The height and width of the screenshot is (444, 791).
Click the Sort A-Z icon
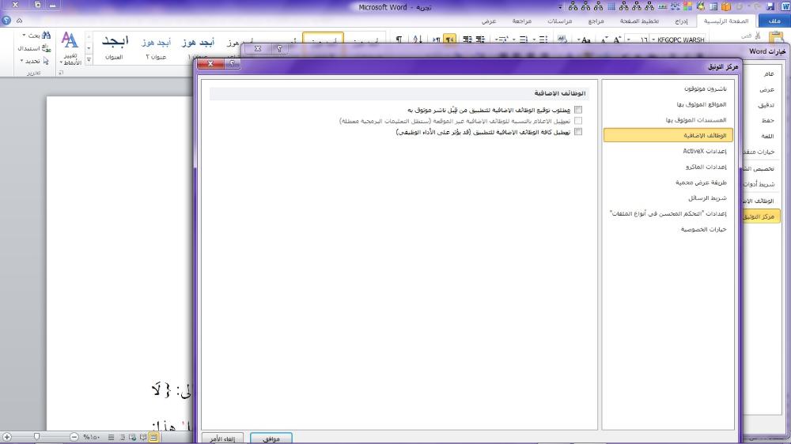coord(418,40)
